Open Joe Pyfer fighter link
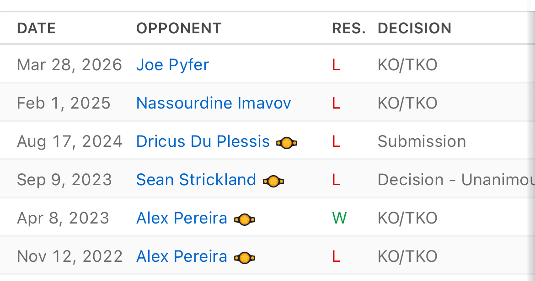Screen dimensions: 535x281 coord(173,65)
